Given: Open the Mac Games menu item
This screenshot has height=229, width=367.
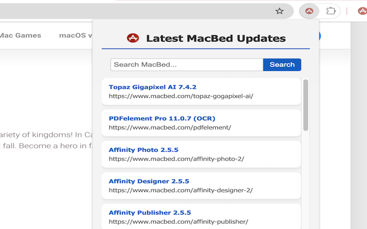Looking at the screenshot, I should coord(21,35).
